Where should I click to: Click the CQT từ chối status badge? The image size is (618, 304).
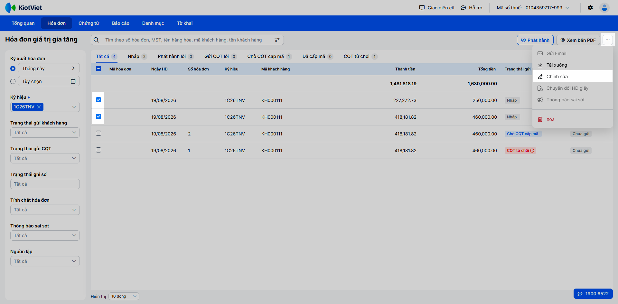point(520,151)
